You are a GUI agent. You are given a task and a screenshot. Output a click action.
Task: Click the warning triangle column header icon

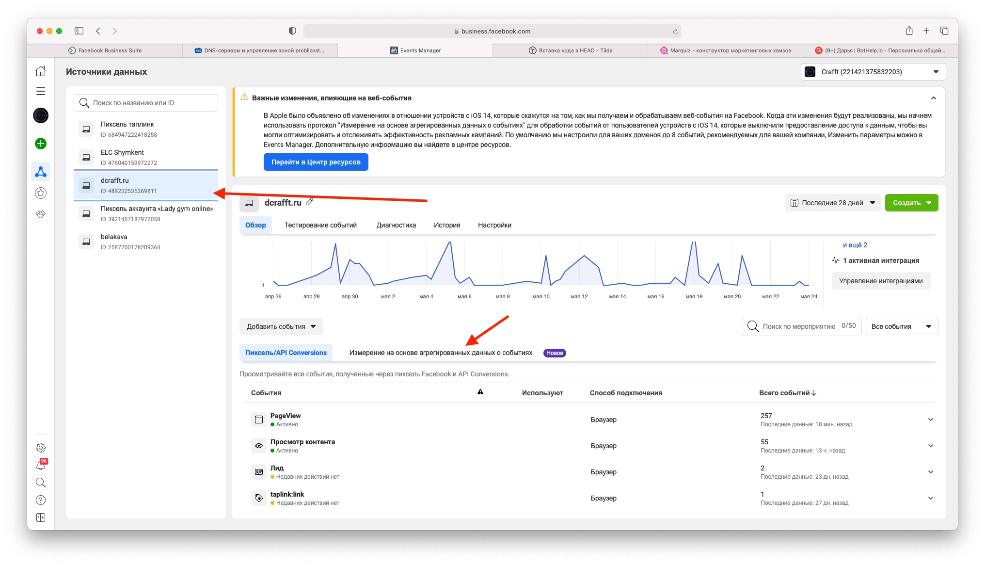click(x=480, y=392)
